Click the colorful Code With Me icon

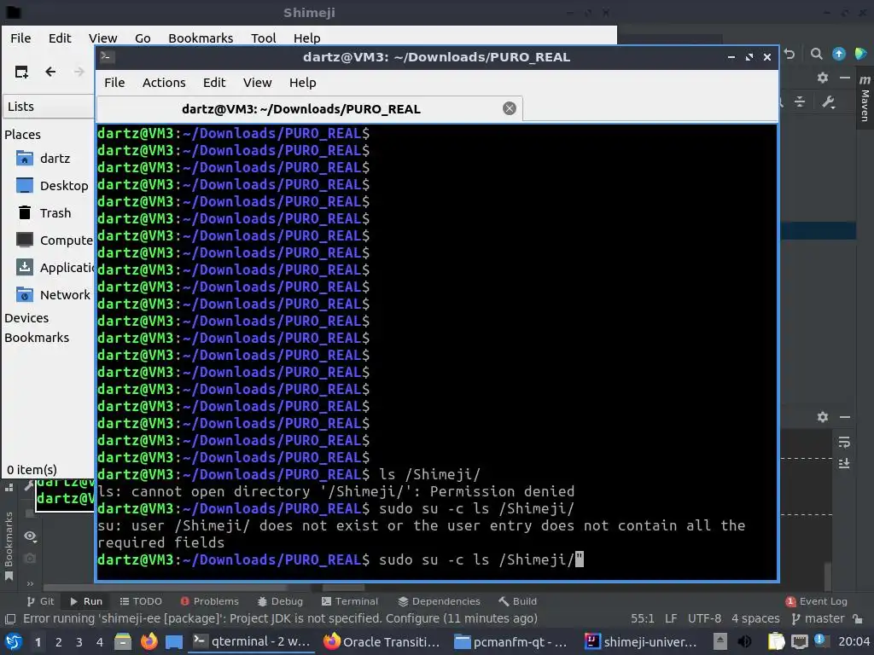pyautogui.click(x=860, y=54)
